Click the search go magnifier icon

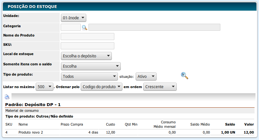[184, 76]
